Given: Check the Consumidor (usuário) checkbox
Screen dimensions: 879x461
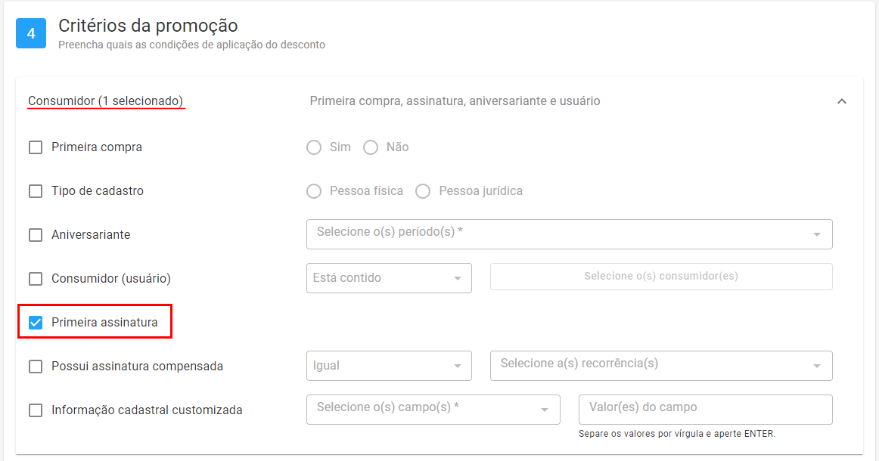Looking at the screenshot, I should [x=36, y=278].
